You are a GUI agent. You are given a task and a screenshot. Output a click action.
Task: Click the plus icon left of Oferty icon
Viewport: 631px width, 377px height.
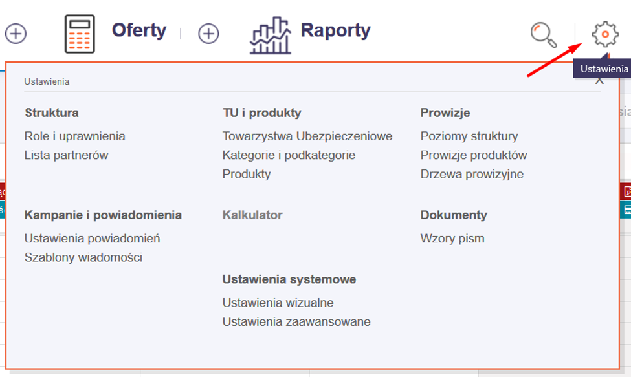coord(16,34)
